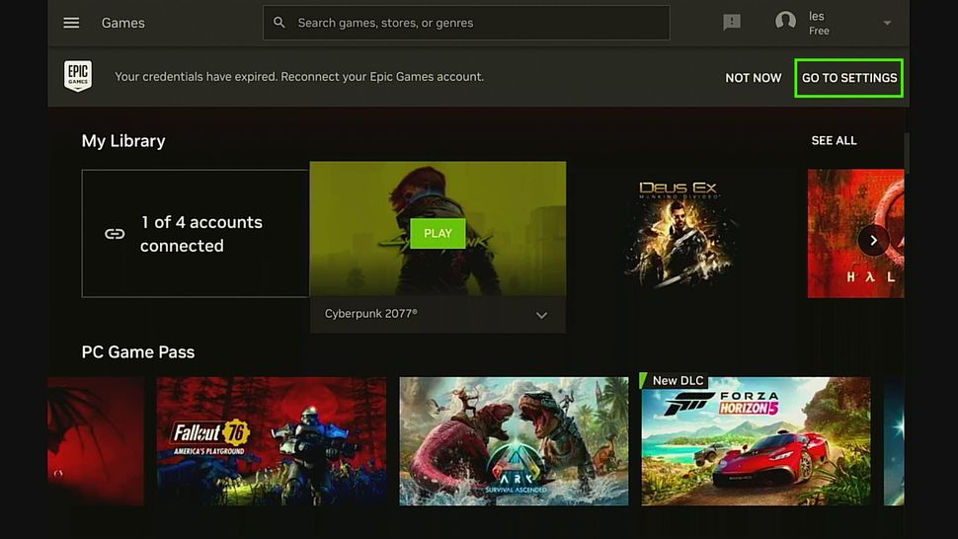Click the Games page title
958x539 pixels.
122,23
